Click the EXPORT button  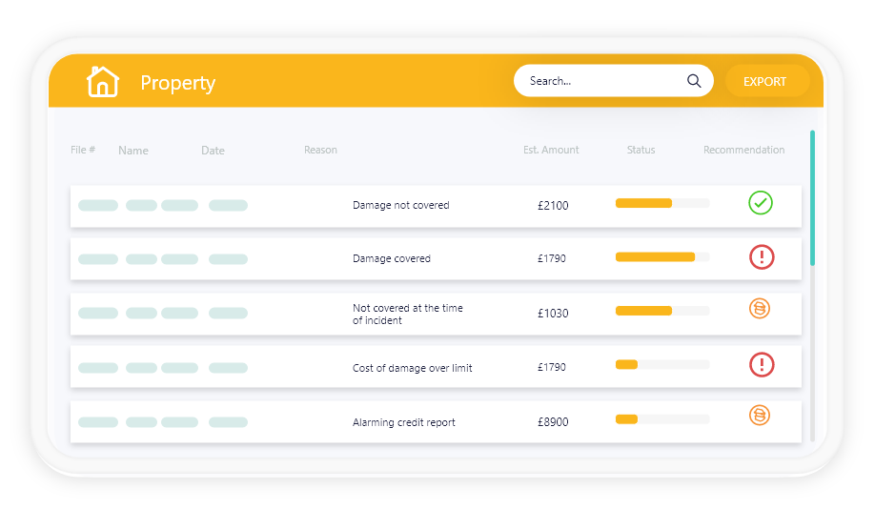766,81
